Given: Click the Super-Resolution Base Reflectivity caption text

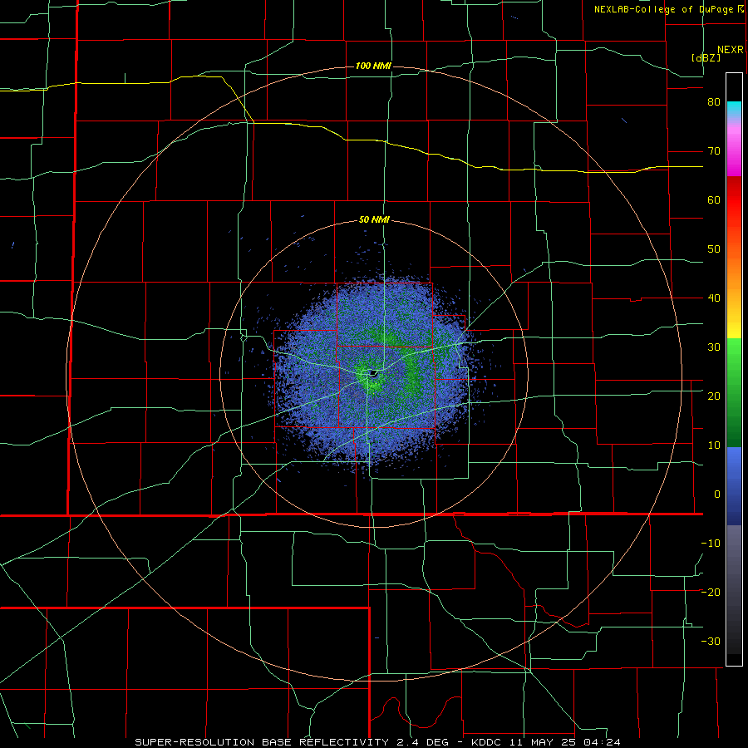Looking at the screenshot, I should coord(261,742).
